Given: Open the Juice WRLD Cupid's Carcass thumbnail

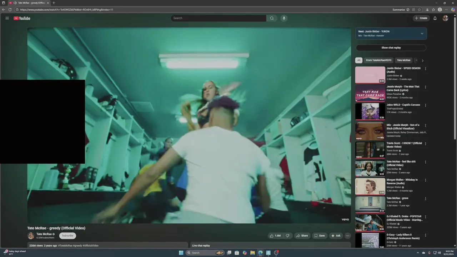Looking at the screenshot, I should click(370, 111).
